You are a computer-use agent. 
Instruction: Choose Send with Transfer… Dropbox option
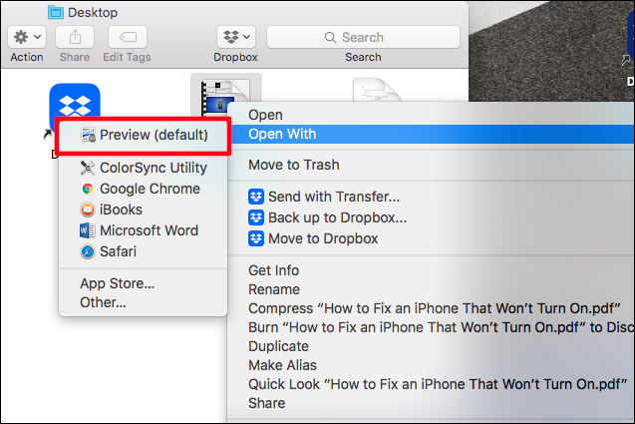click(x=333, y=197)
